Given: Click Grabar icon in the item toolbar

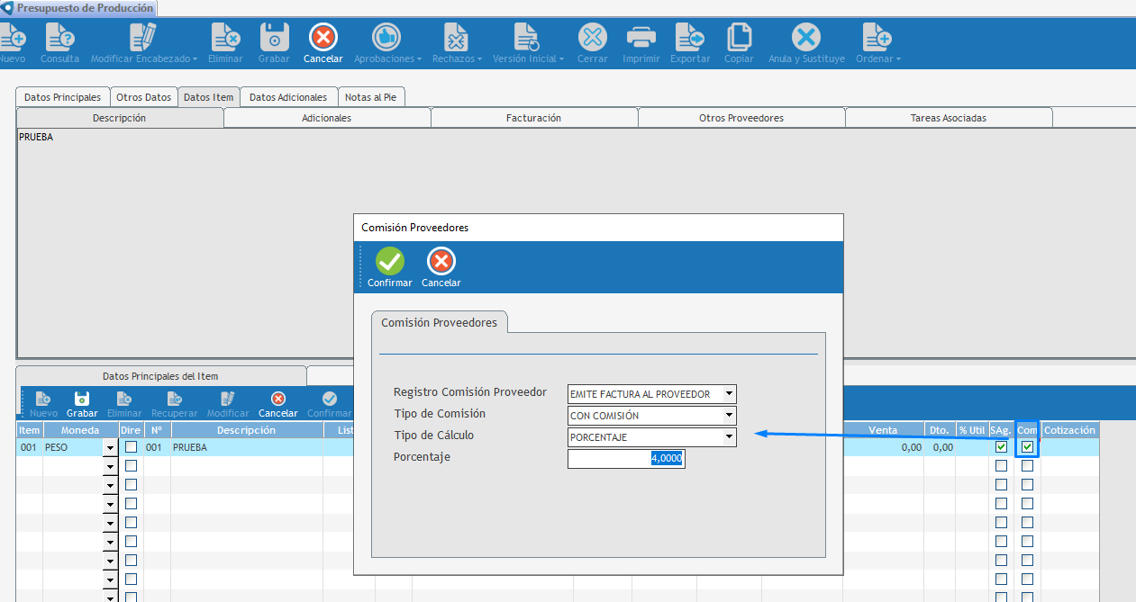Looking at the screenshot, I should [x=82, y=399].
